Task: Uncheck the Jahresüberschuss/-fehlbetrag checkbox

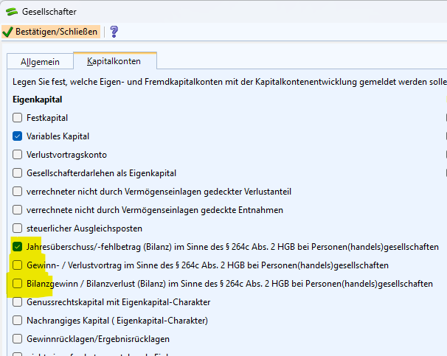Action: [x=18, y=247]
